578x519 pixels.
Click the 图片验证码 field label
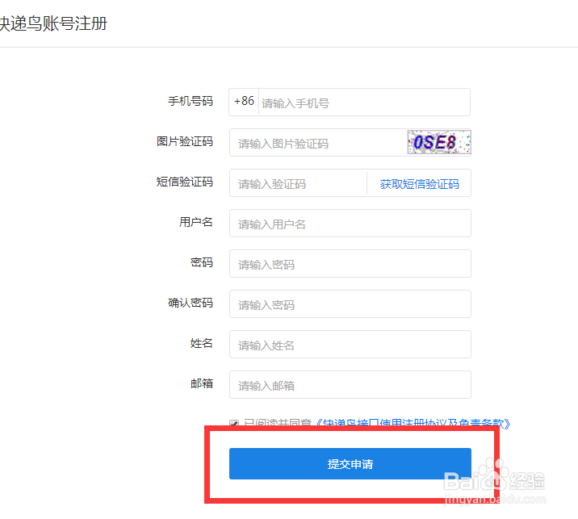185,141
